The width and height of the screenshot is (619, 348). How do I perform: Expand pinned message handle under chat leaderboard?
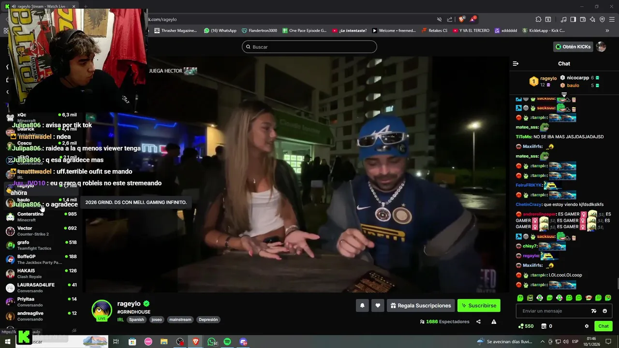[564, 95]
